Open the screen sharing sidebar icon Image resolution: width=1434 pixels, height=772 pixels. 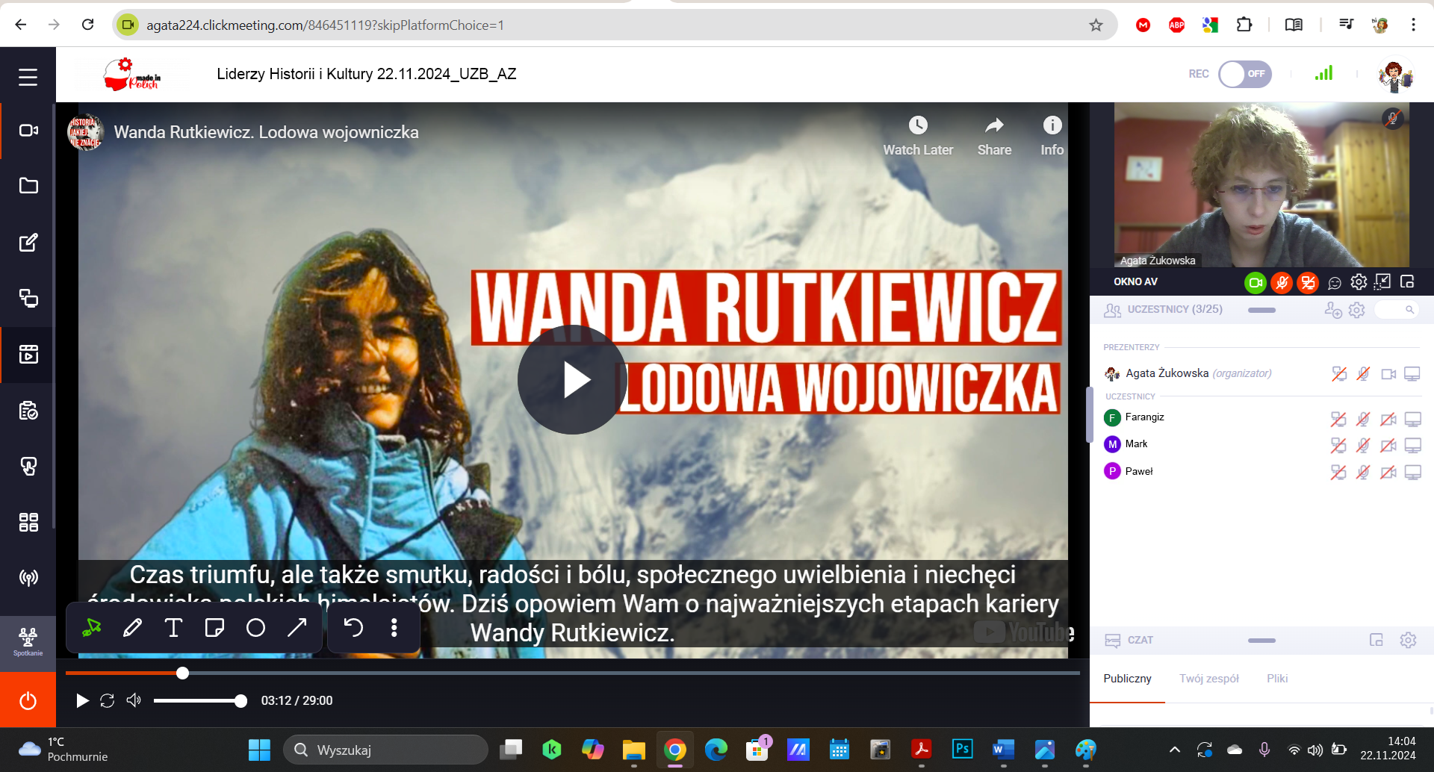coord(28,298)
